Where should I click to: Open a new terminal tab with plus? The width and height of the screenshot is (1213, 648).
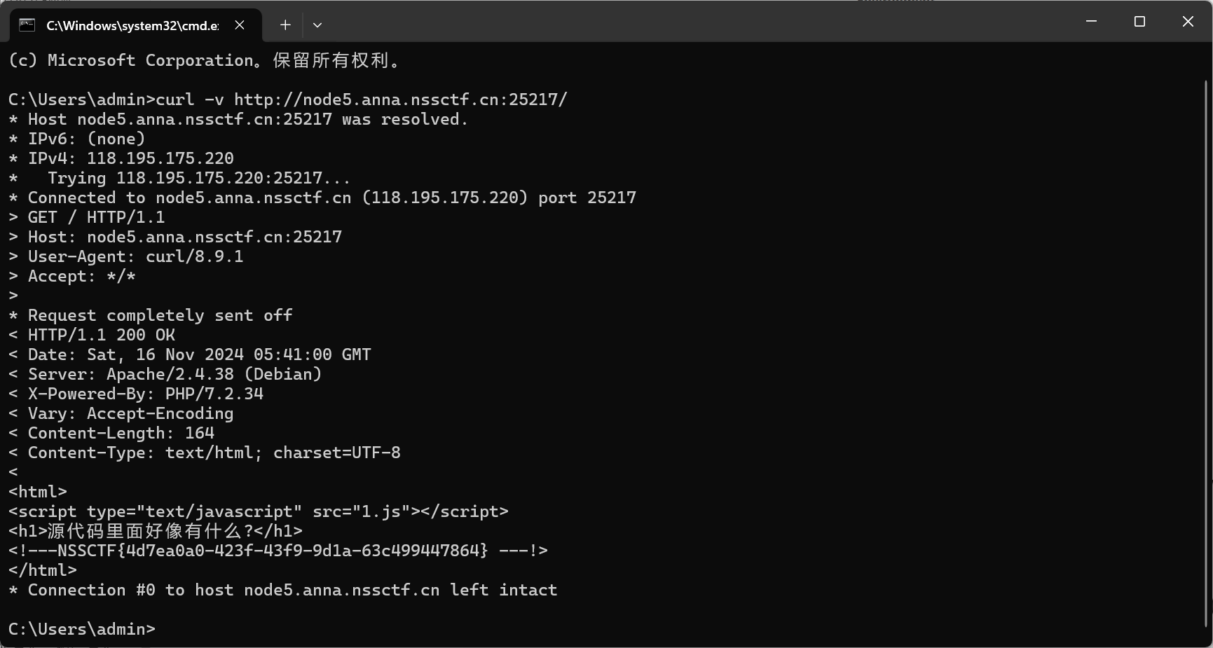(285, 25)
